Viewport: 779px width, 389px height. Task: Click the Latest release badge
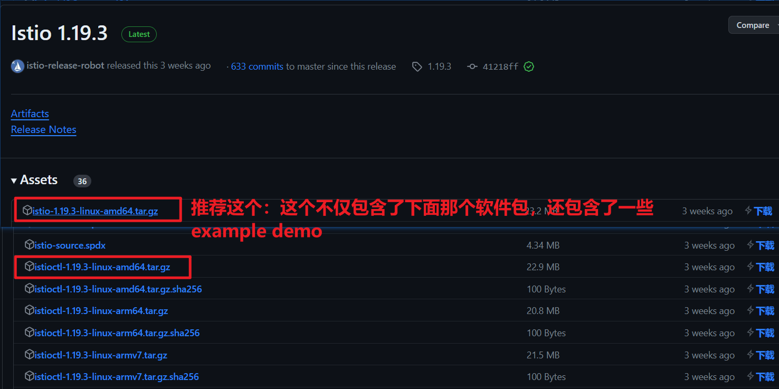tap(139, 34)
